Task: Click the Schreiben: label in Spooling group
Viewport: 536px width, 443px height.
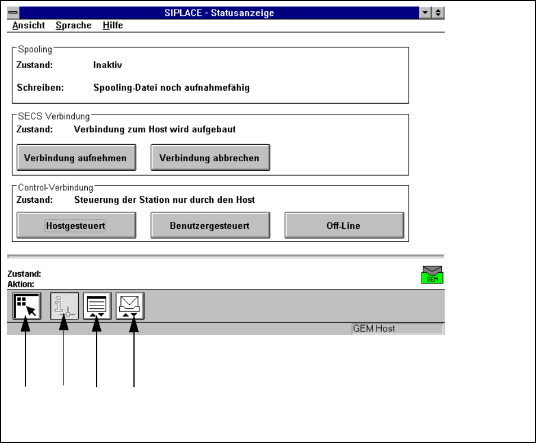Action: pos(40,88)
